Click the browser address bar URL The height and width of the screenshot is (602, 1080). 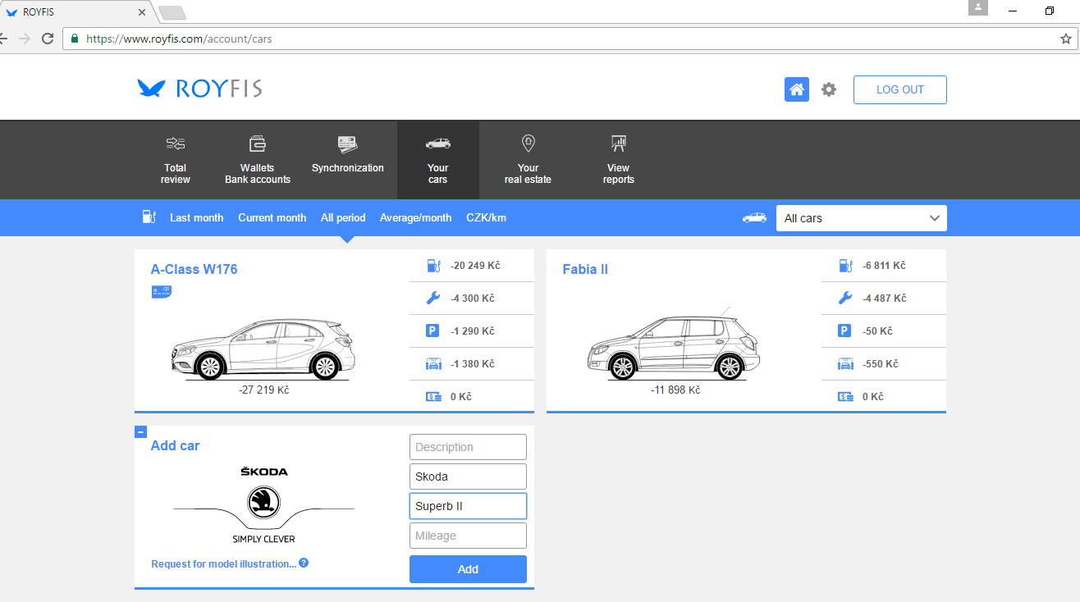click(x=179, y=39)
